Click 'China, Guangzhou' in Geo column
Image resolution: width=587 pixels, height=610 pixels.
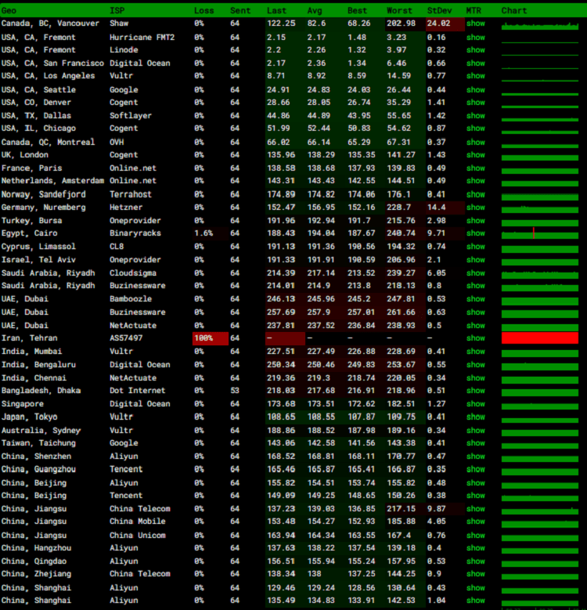tap(38, 470)
